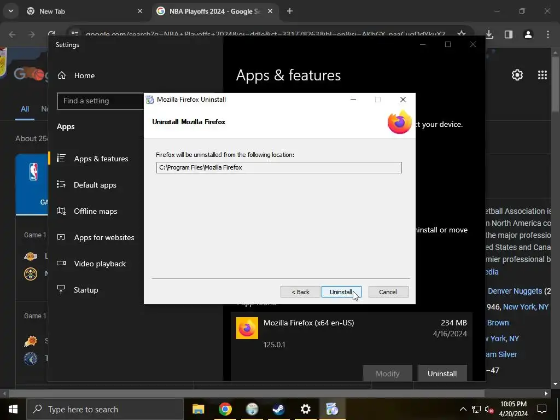This screenshot has width=560, height=420.
Task: Select the All tab in Google results
Action: (x=25, y=109)
